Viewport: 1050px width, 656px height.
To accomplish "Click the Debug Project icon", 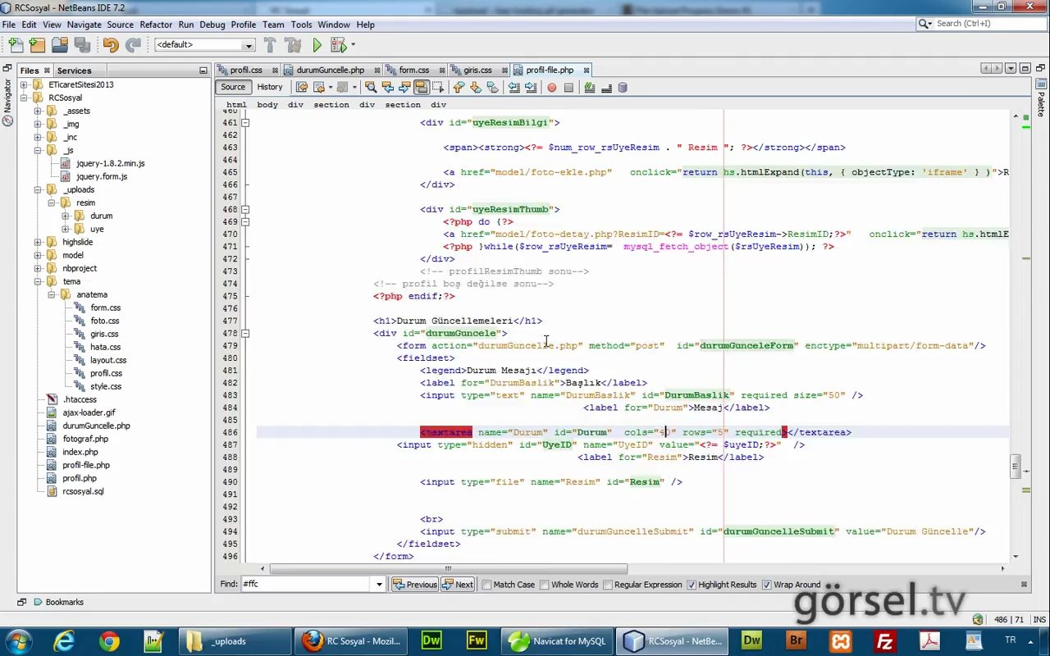I will (338, 45).
